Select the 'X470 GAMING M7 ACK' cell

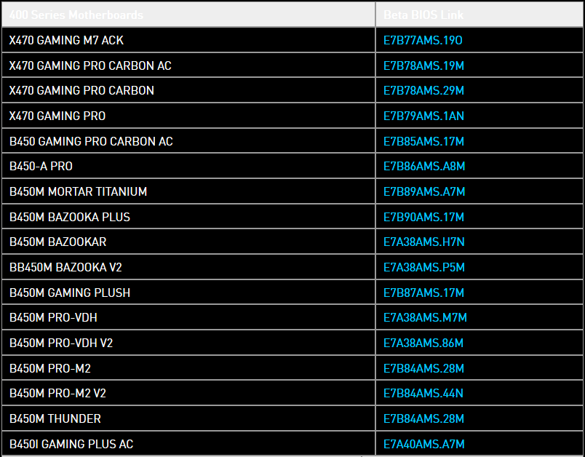188,40
